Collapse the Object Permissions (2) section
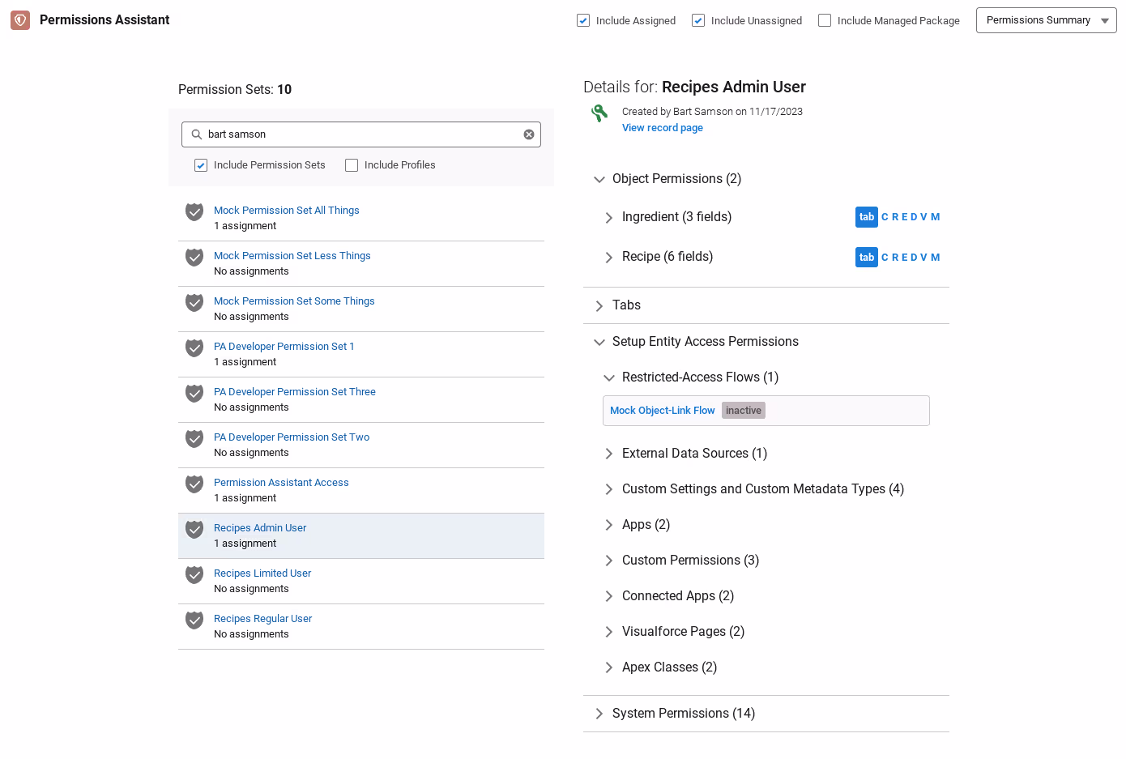 coord(676,179)
